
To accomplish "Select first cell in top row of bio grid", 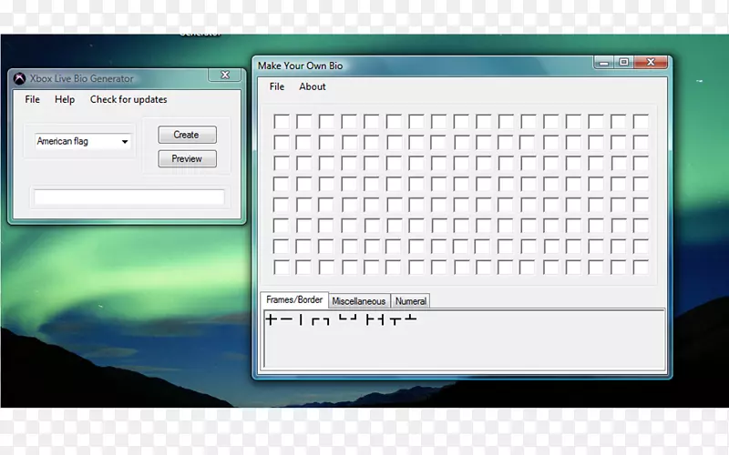I will [282, 122].
